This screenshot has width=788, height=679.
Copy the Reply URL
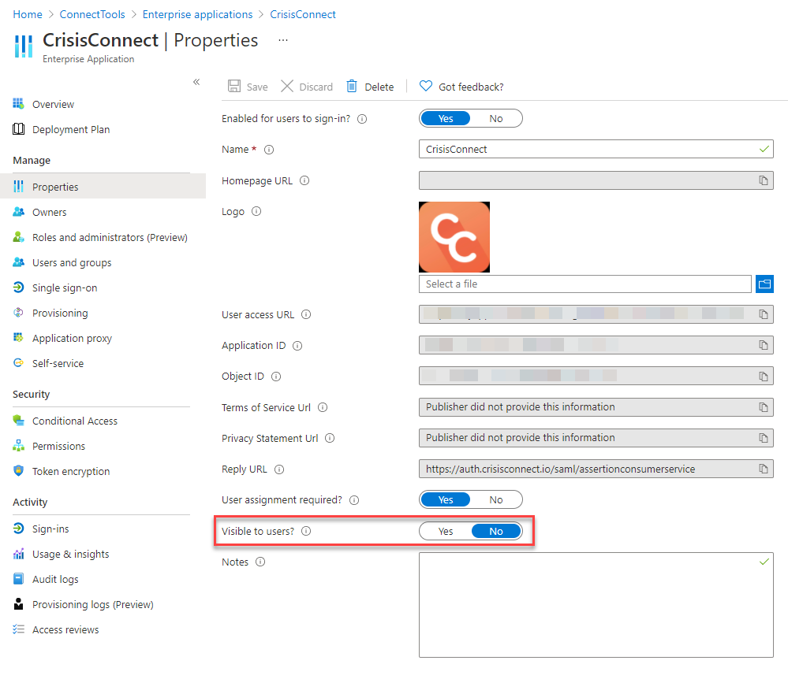[764, 469]
